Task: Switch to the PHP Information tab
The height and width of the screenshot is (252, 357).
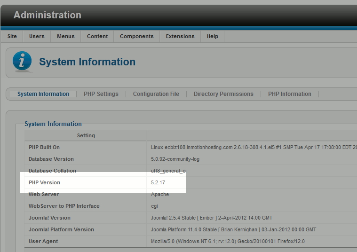Action: point(289,94)
